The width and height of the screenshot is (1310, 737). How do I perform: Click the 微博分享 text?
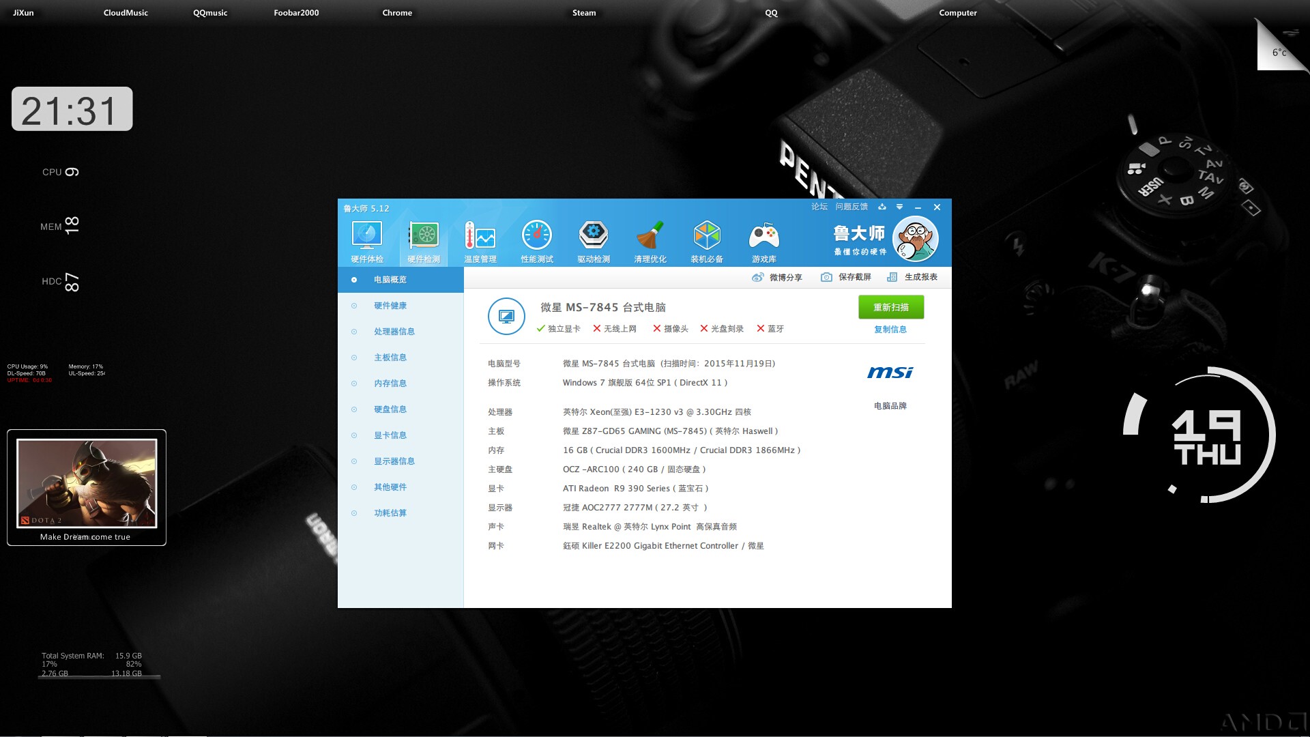[x=786, y=278]
